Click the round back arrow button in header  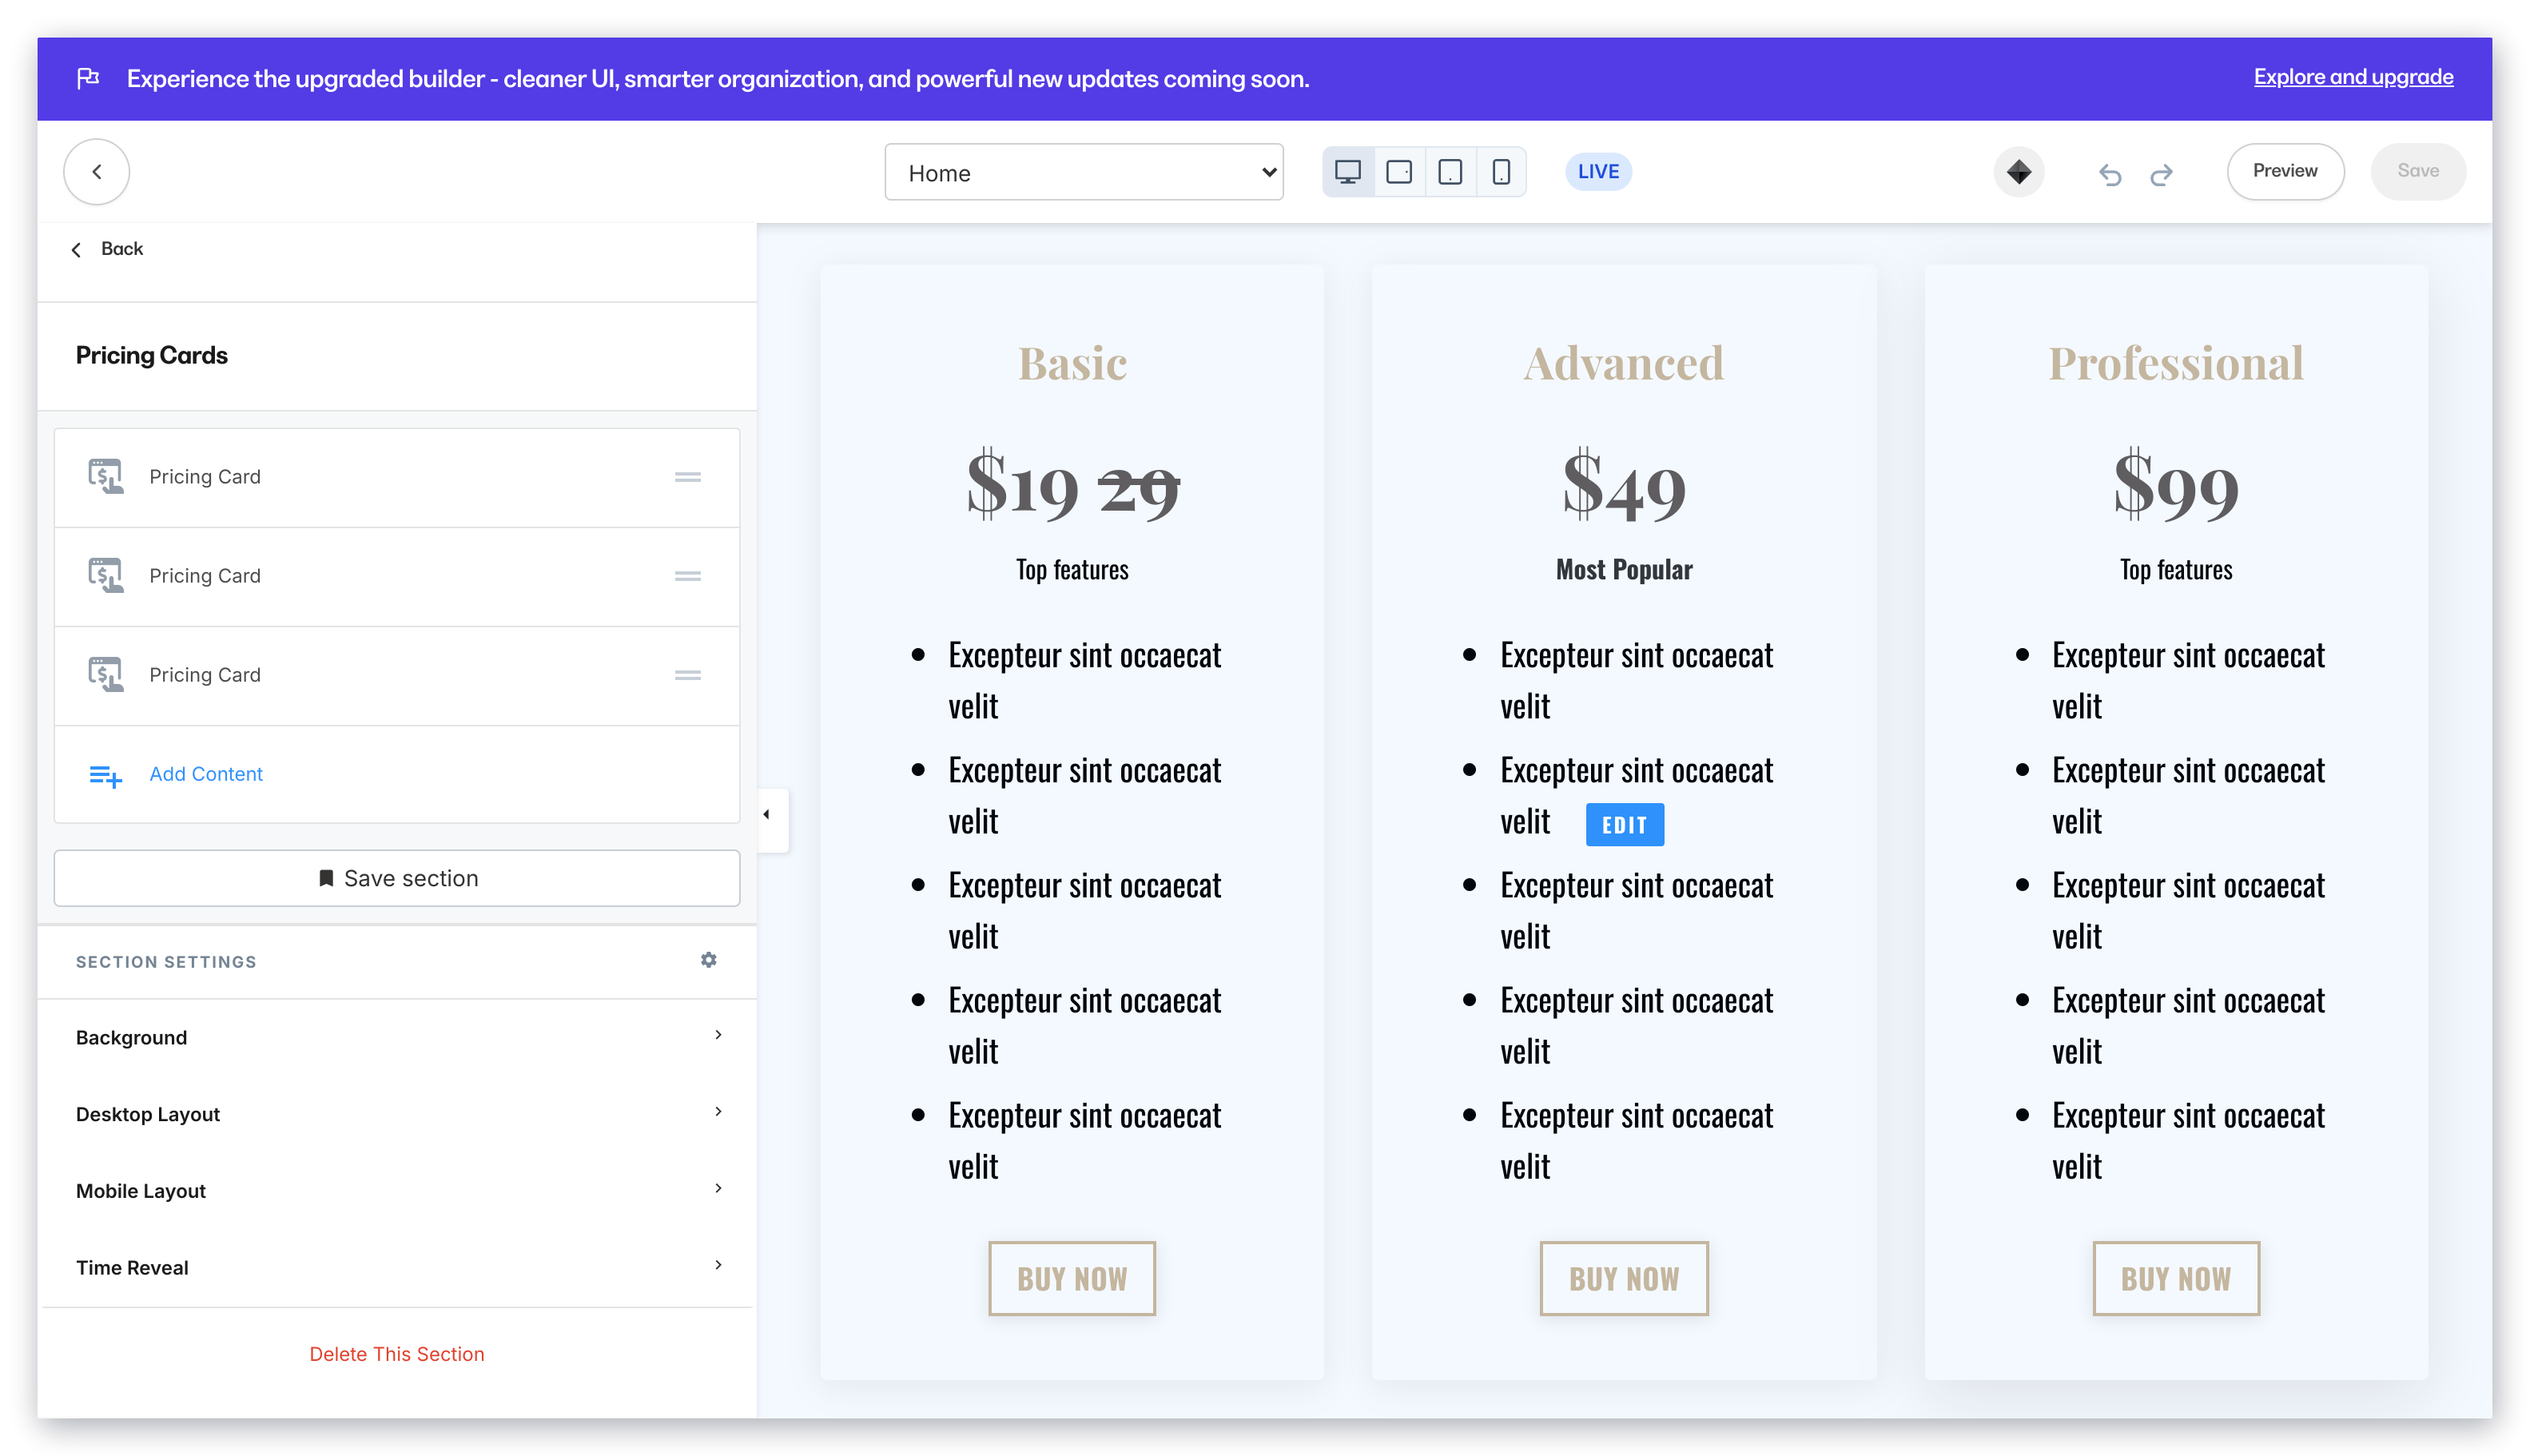tap(96, 172)
